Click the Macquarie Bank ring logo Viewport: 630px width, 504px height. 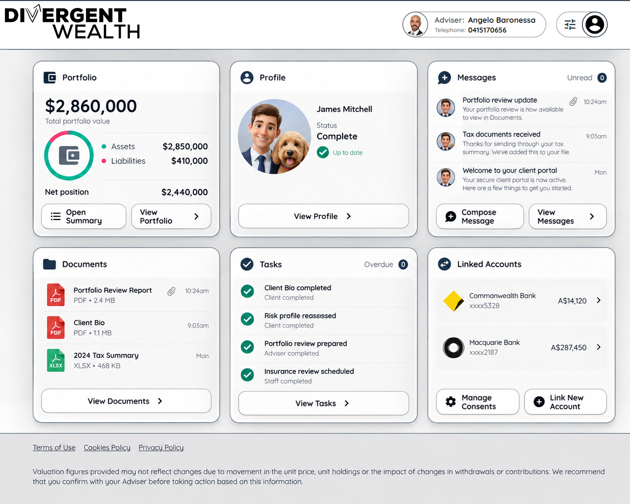[454, 348]
